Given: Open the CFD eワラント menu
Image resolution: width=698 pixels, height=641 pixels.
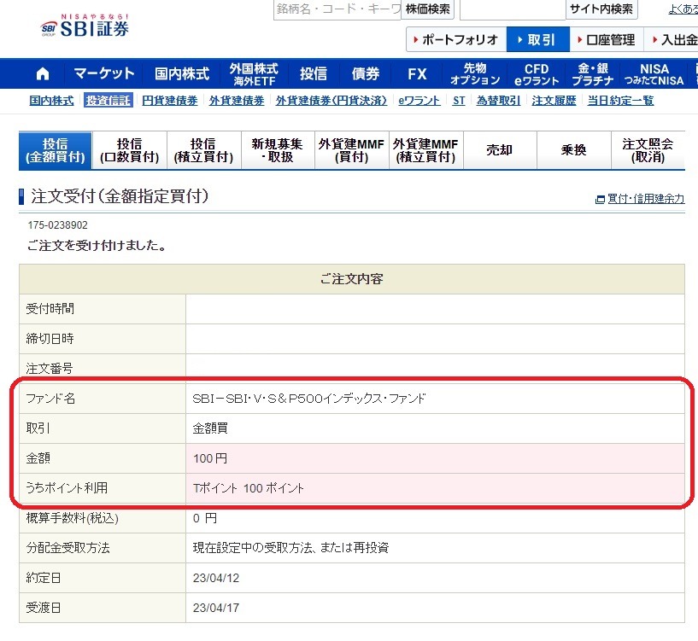Looking at the screenshot, I should (x=537, y=74).
